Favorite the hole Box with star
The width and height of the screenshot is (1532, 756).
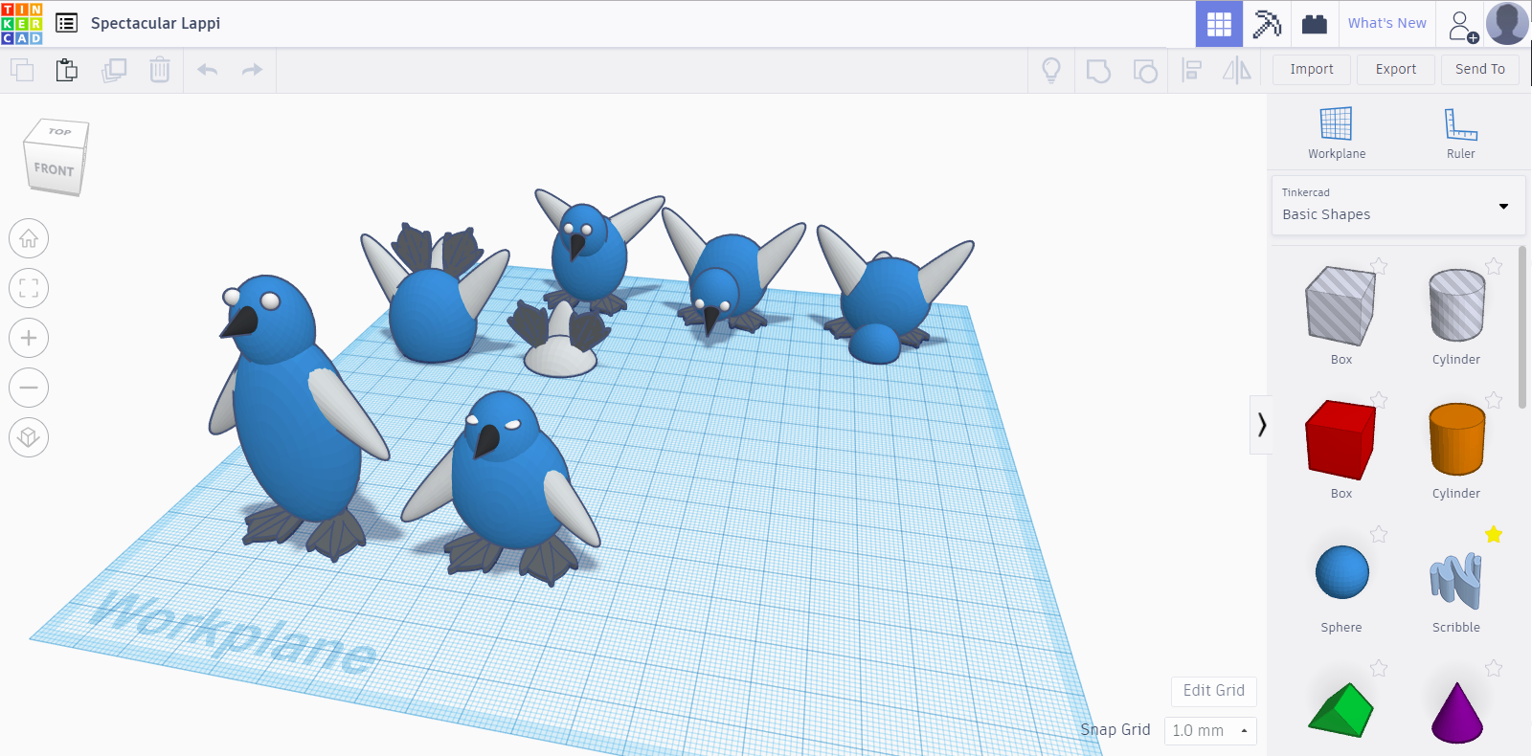1379,266
